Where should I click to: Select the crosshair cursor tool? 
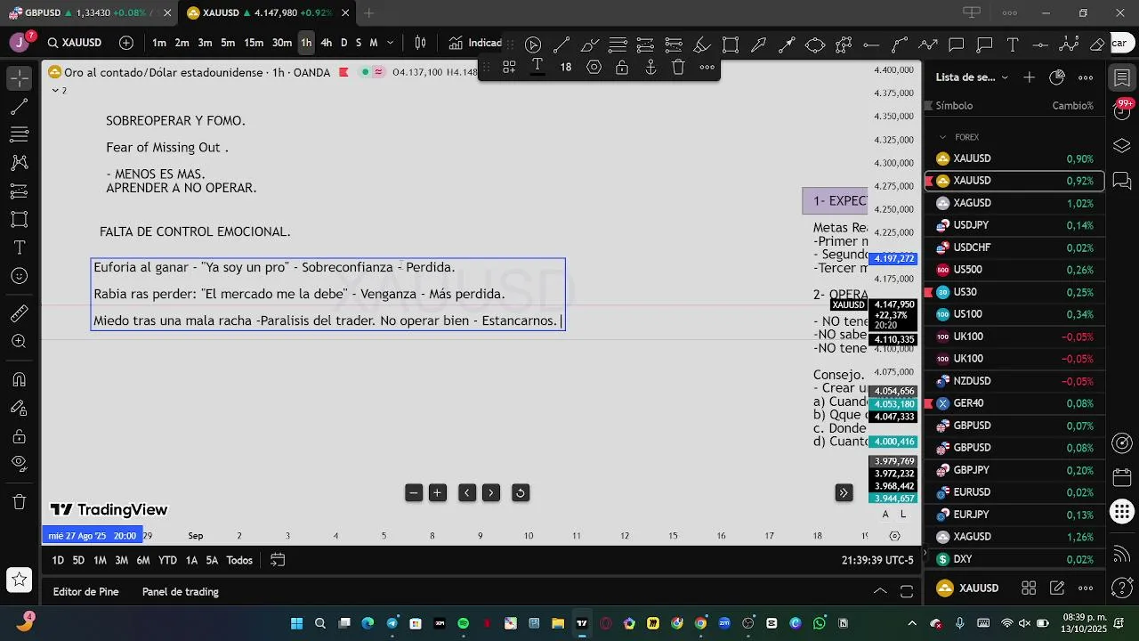(19, 78)
